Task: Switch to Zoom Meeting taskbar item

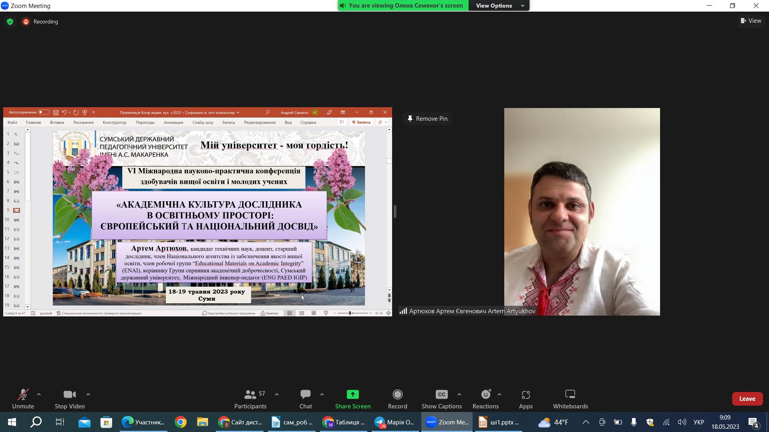Action: [447, 422]
